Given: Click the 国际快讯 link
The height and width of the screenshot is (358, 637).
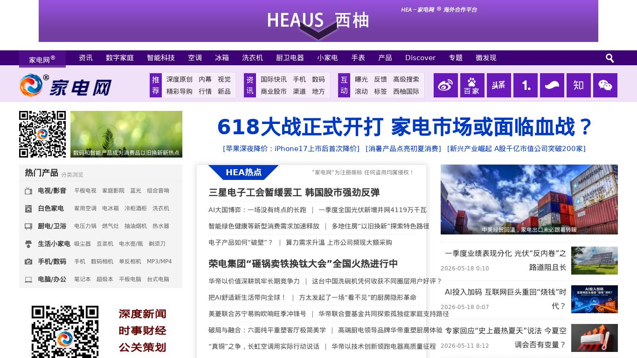Looking at the screenshot, I should (274, 79).
